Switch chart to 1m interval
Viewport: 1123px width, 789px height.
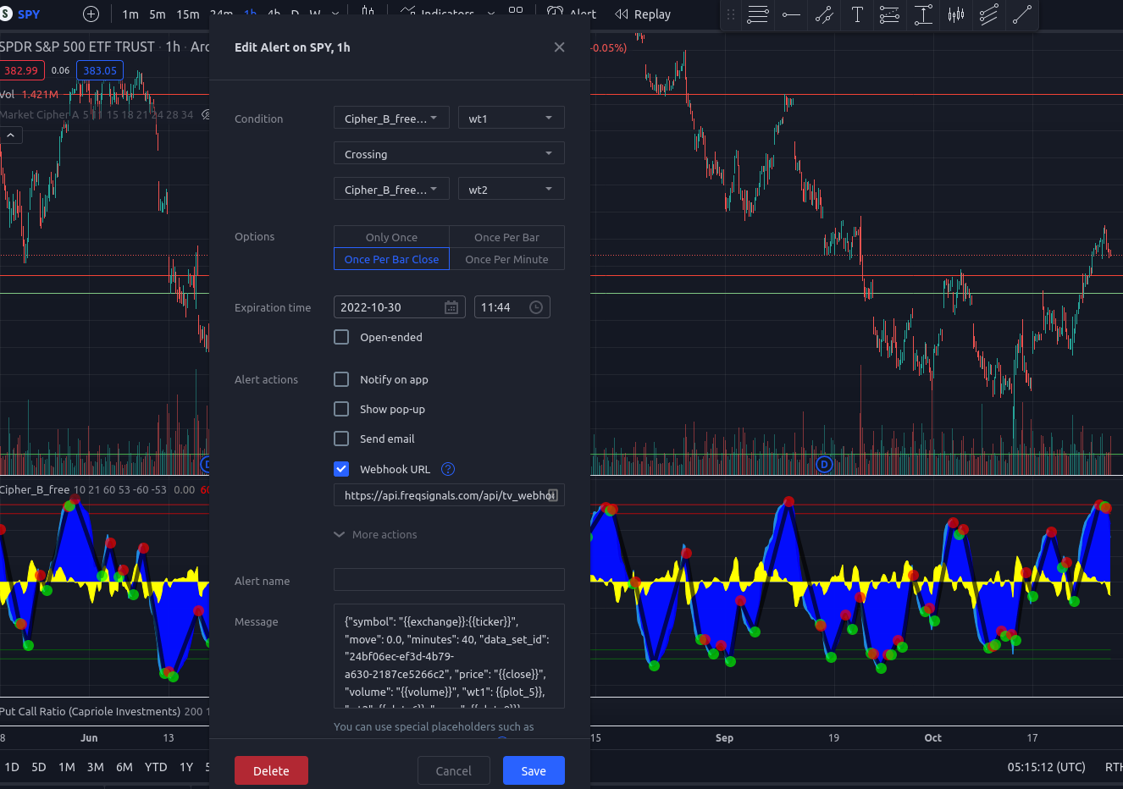(130, 14)
